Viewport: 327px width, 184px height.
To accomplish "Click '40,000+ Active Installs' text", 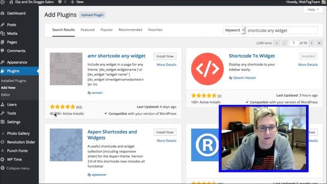I will pyautogui.click(x=67, y=113).
